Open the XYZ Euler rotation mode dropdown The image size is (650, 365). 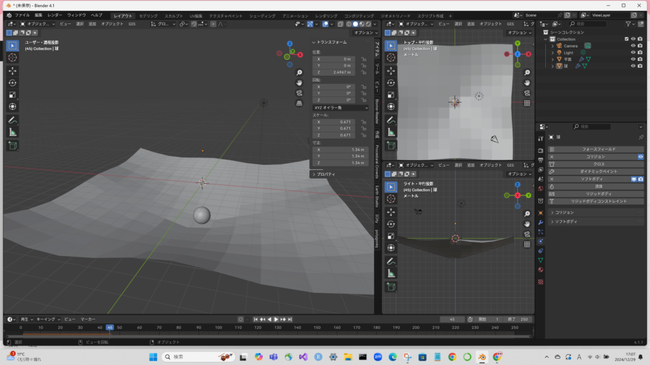(x=340, y=108)
